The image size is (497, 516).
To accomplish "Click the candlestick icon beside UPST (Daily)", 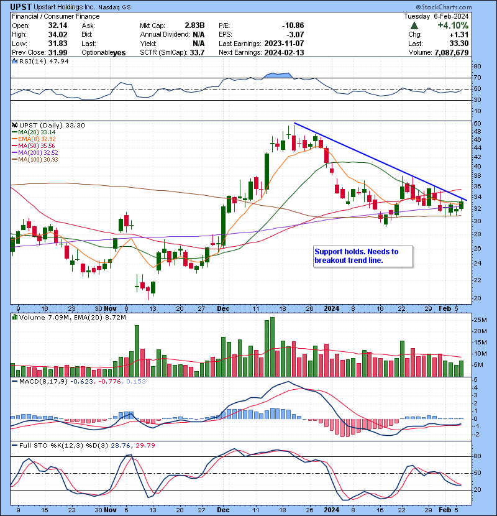I will tap(15, 126).
